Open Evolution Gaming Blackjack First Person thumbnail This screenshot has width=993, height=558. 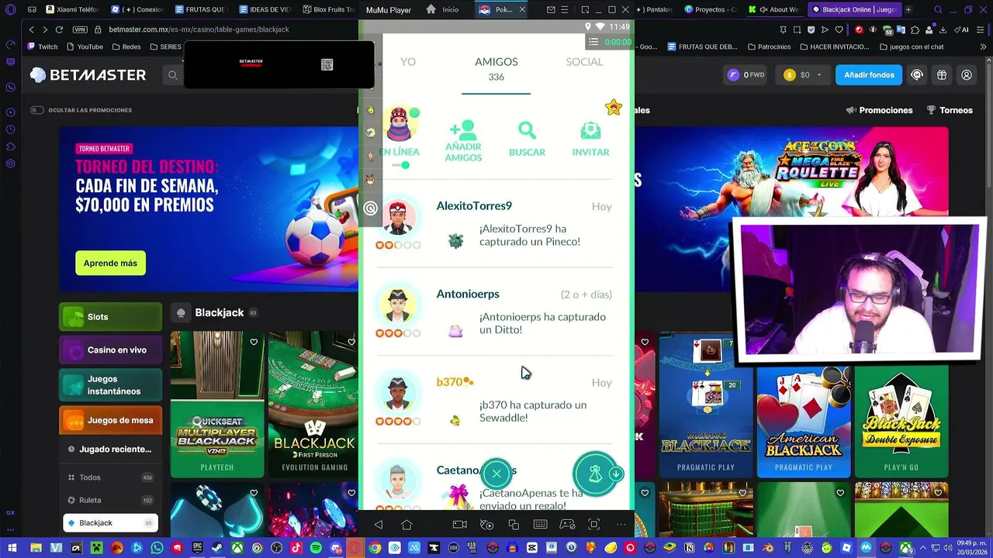tap(314, 404)
